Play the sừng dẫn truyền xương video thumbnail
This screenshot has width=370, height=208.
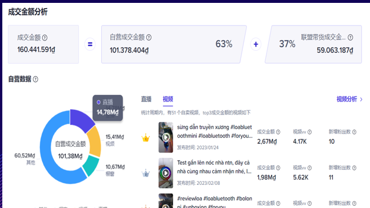[166, 138]
